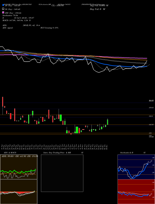Image resolution: width=155 pixels, height=204 pixels.
Task: Select the '20 Day - 148.48' label
Action: point(12,6)
